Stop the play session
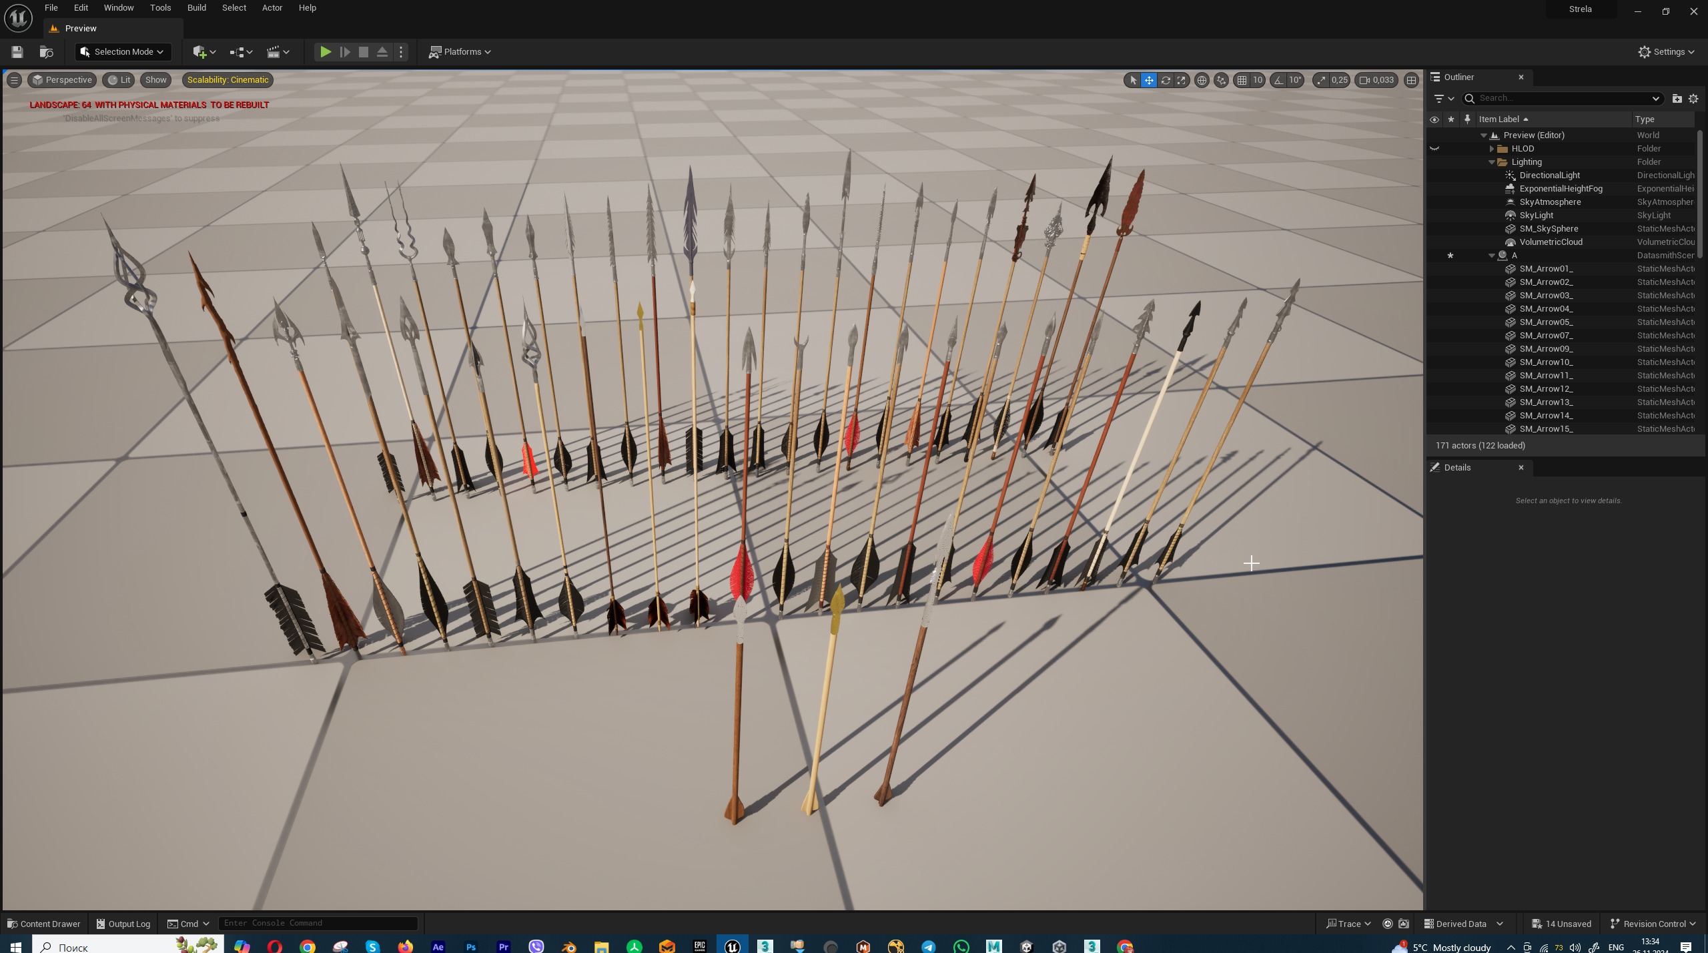This screenshot has height=953, width=1708. click(x=364, y=52)
